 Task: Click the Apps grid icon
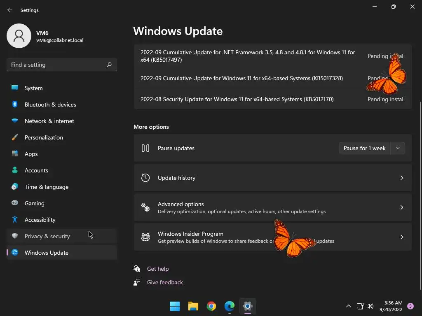tap(15, 154)
